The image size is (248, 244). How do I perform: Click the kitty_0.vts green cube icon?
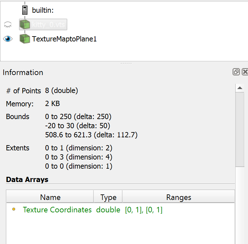click(25, 24)
